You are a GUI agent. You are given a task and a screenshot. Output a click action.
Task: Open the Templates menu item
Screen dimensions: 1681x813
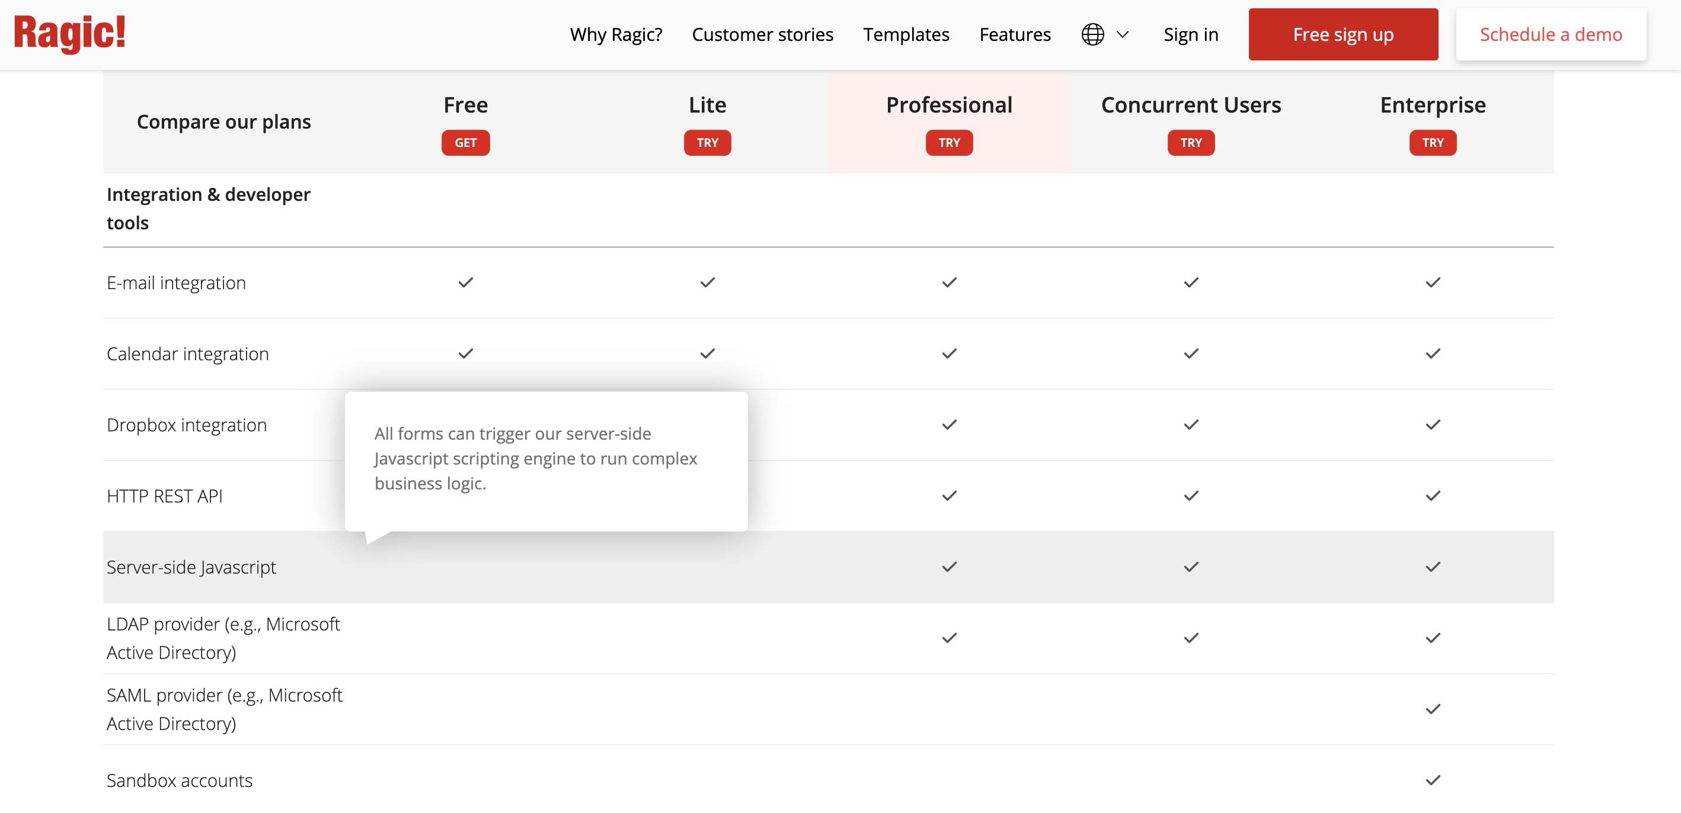906,34
